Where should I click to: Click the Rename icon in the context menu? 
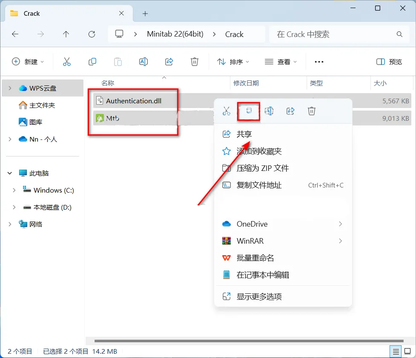tap(269, 111)
